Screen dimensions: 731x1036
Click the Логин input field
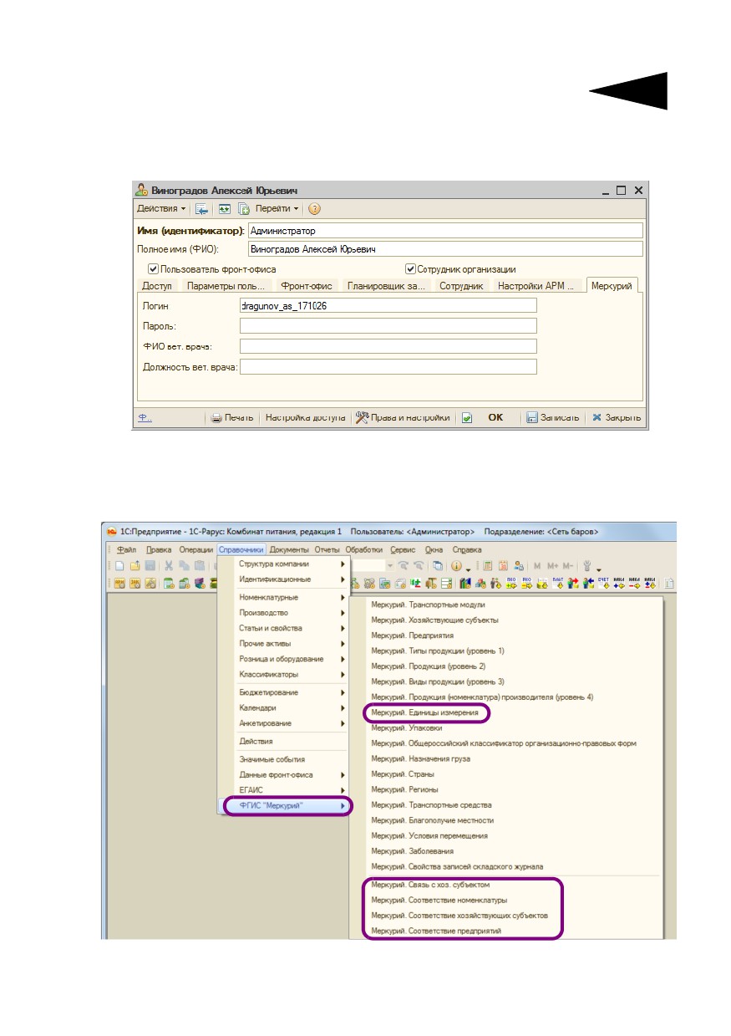[x=388, y=306]
